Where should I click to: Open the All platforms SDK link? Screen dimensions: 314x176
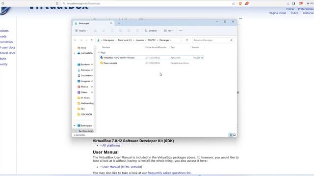tap(111, 146)
